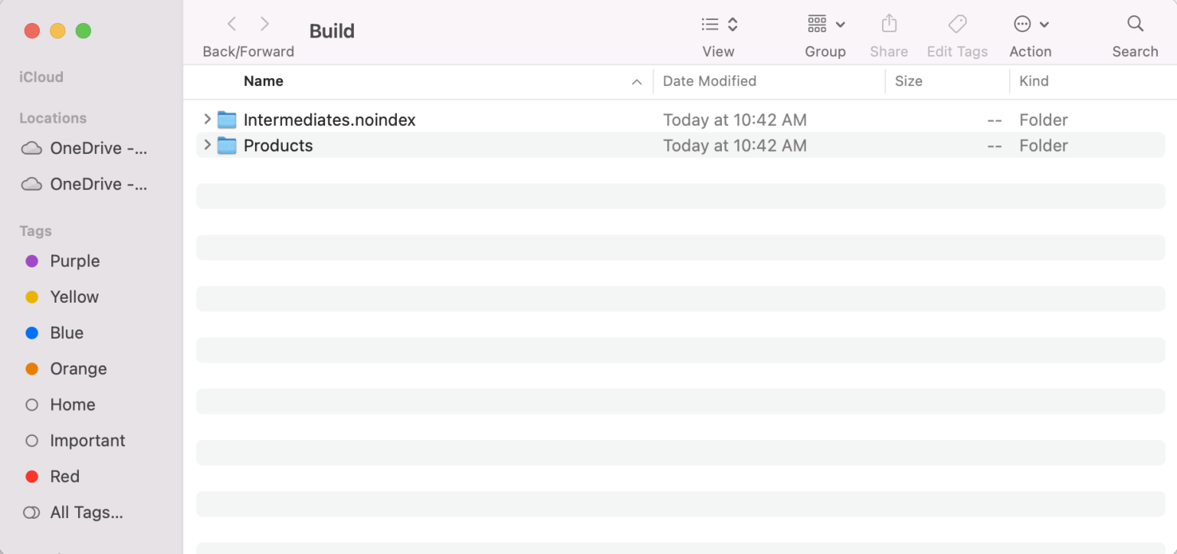The image size is (1177, 554).
Task: Show All Tags in sidebar
Action: click(86, 513)
